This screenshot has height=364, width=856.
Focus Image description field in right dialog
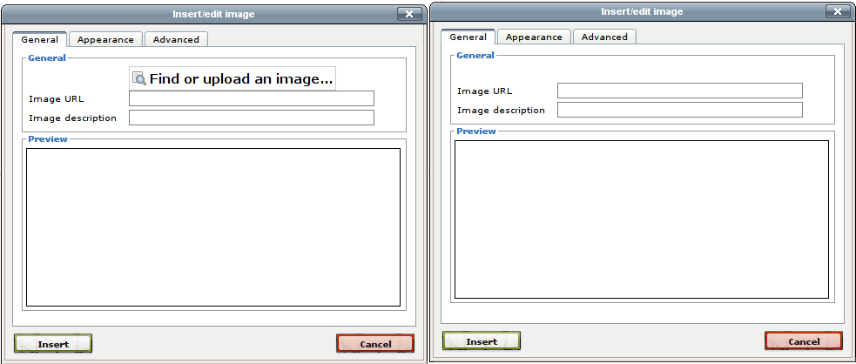(x=680, y=110)
